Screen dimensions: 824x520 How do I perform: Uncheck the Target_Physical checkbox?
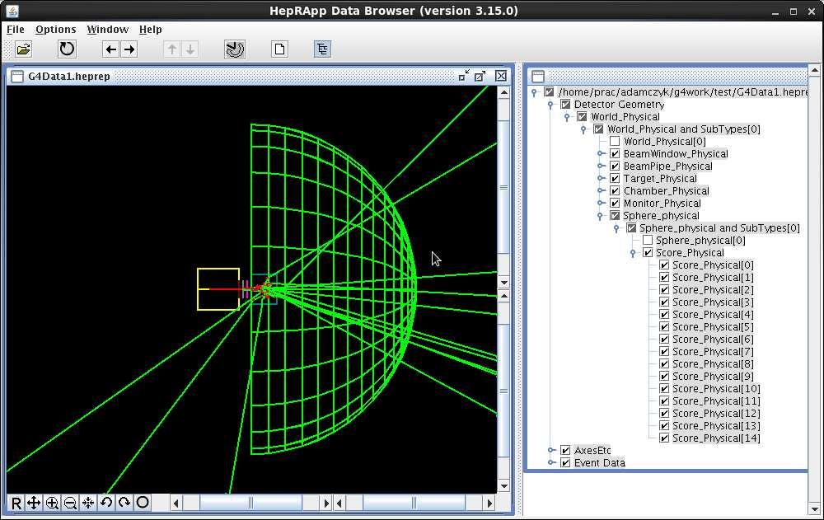(x=615, y=178)
